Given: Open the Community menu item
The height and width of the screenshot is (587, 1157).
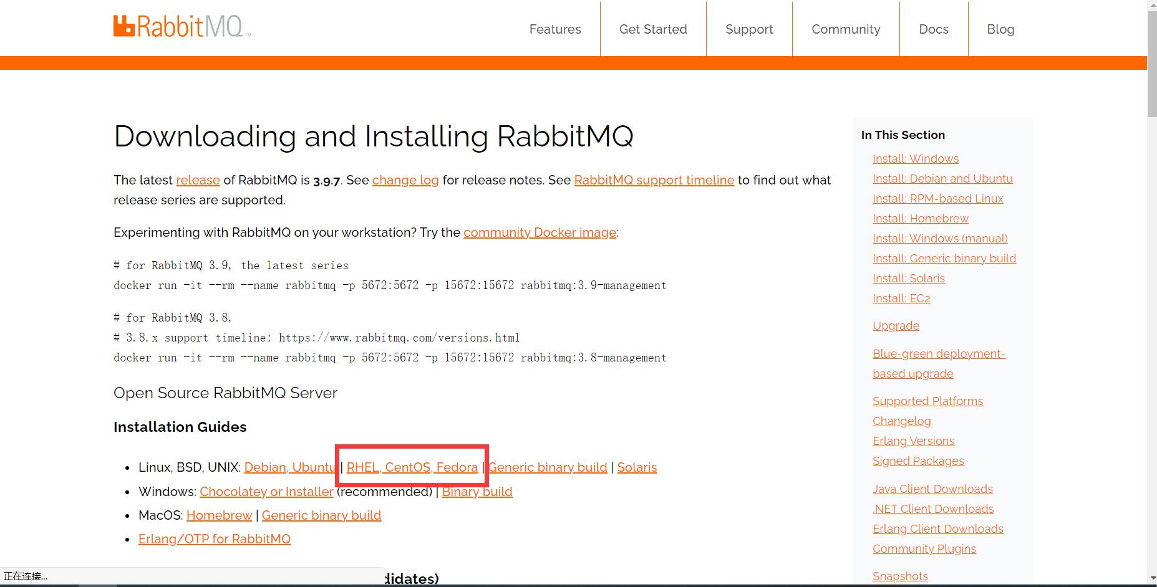Looking at the screenshot, I should pos(846,29).
